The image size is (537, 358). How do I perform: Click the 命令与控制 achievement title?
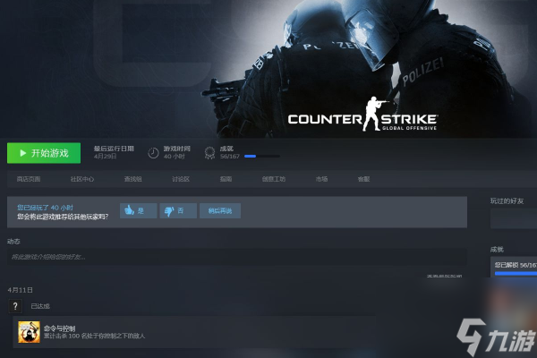pyautogui.click(x=60, y=328)
